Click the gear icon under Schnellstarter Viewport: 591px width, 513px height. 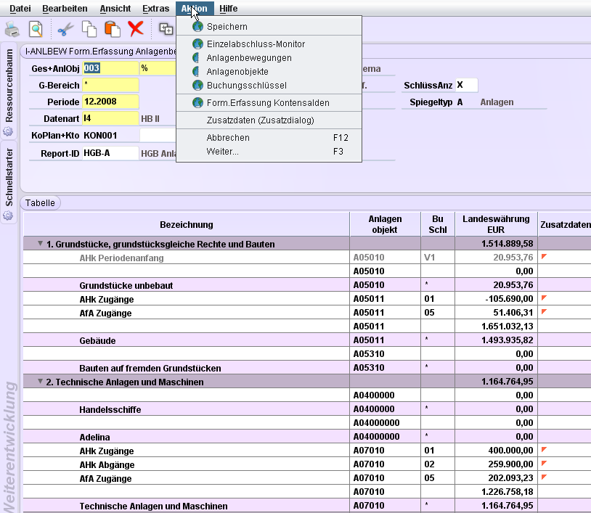click(x=8, y=216)
